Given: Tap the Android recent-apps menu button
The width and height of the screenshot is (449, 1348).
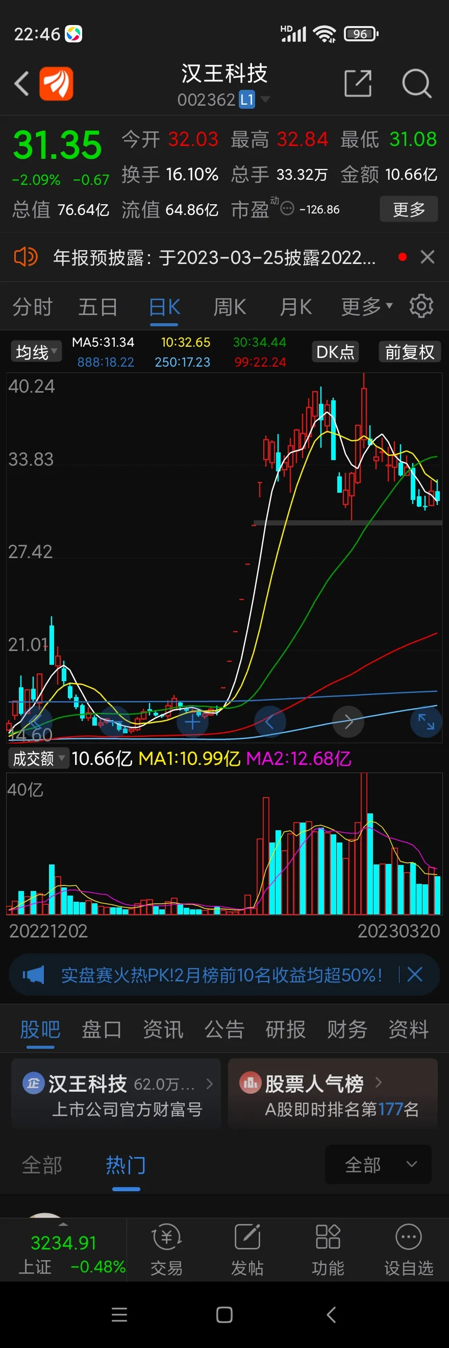Looking at the screenshot, I should (120, 1314).
